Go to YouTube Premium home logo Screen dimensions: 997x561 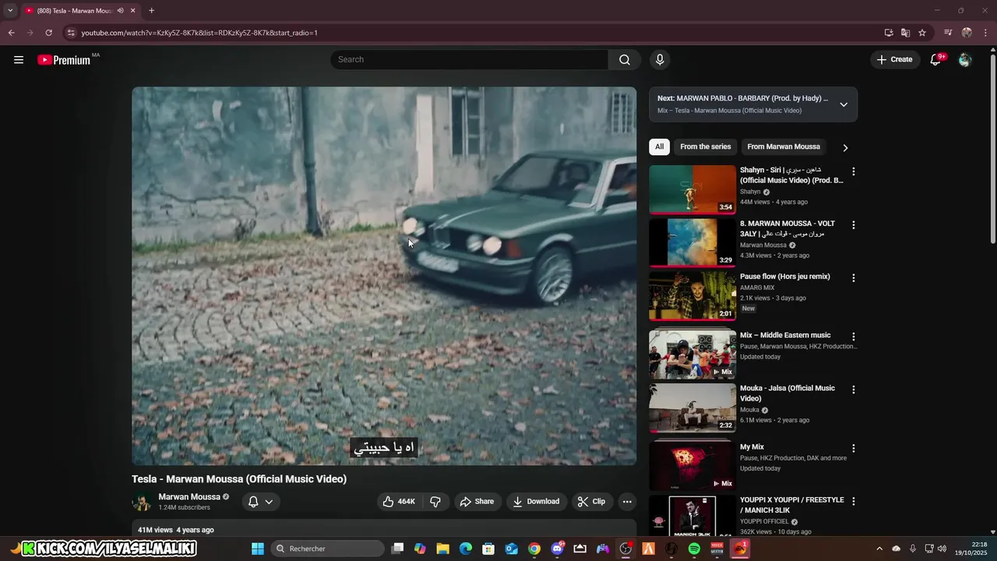pos(64,60)
